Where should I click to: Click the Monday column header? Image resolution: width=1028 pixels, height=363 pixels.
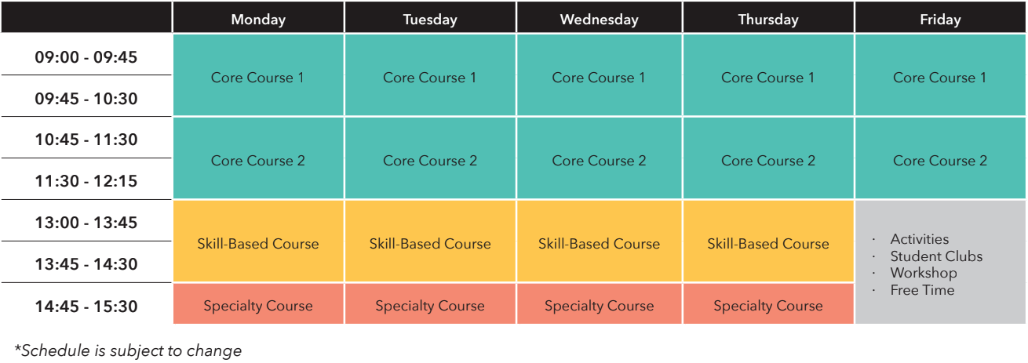(258, 20)
